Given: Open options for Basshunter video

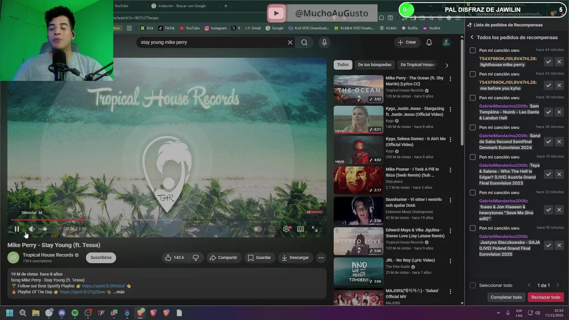Looking at the screenshot, I should pyautogui.click(x=450, y=200).
